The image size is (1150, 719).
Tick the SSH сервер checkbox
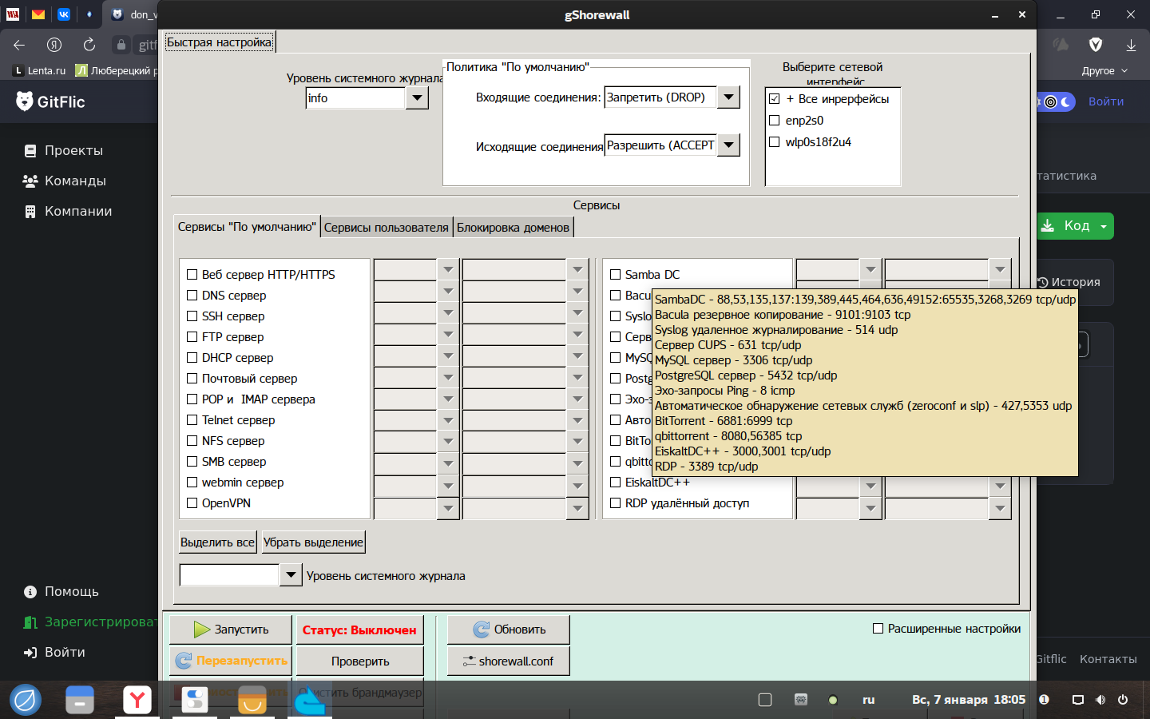[192, 316]
